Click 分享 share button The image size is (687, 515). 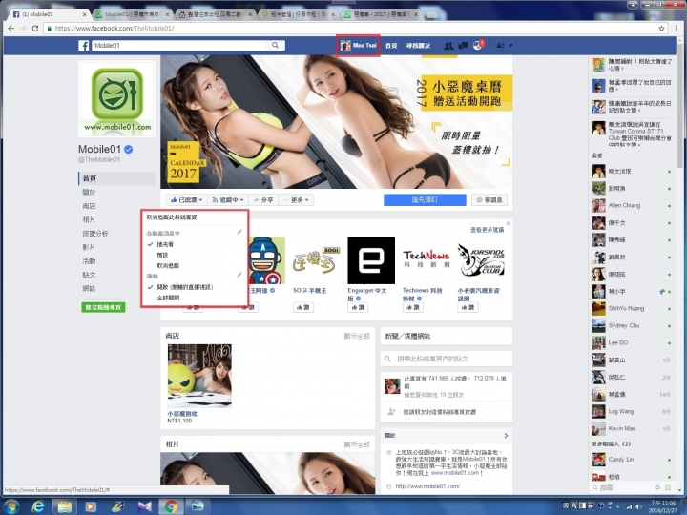tap(263, 200)
